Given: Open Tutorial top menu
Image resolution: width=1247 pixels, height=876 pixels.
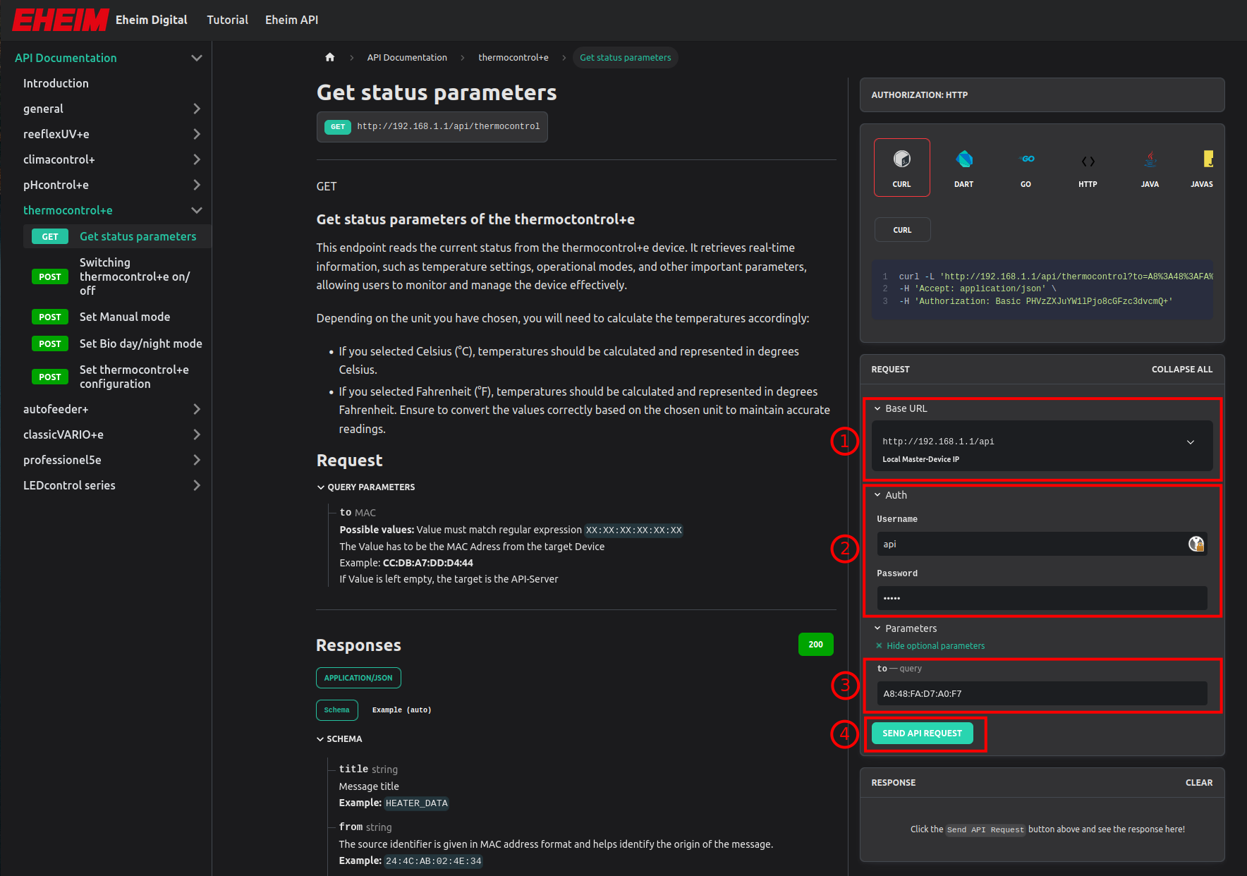Looking at the screenshot, I should [227, 20].
